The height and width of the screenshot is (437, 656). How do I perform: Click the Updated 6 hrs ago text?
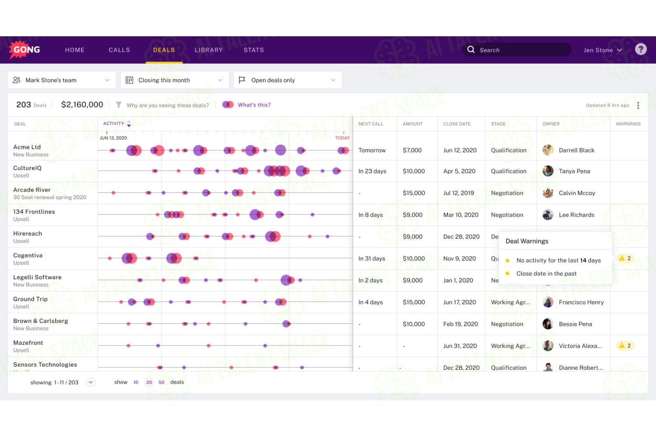[607, 105]
